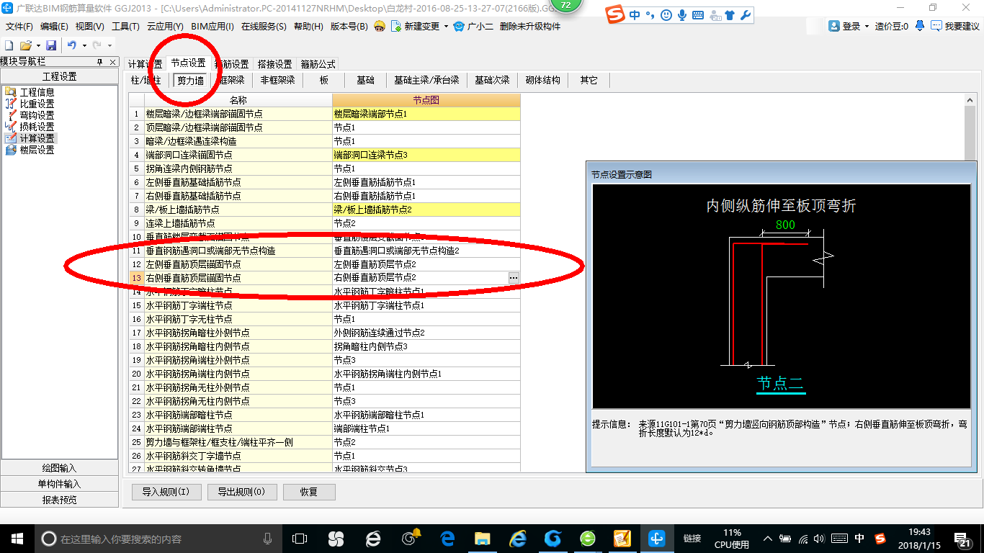Viewport: 984px width, 553px height.
Task: Click the Windows Start button
Action: (17, 539)
